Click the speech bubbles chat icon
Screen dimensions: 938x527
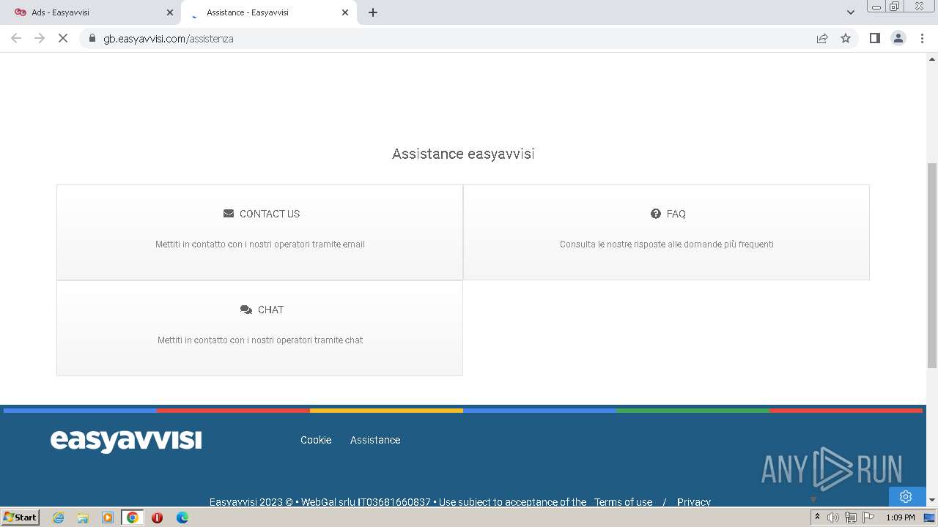[x=246, y=310]
